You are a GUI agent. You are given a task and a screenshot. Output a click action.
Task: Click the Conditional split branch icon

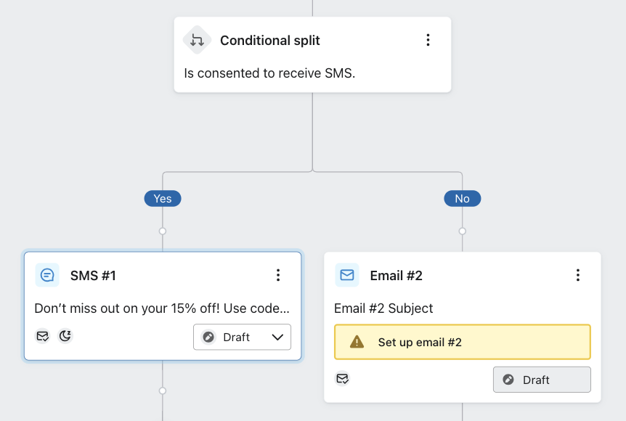coord(196,40)
